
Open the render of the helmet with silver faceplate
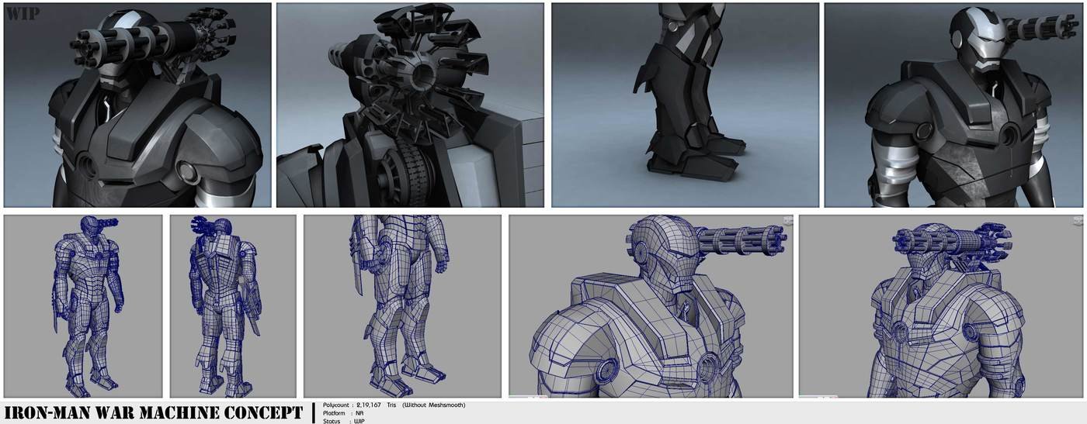[x=953, y=105]
